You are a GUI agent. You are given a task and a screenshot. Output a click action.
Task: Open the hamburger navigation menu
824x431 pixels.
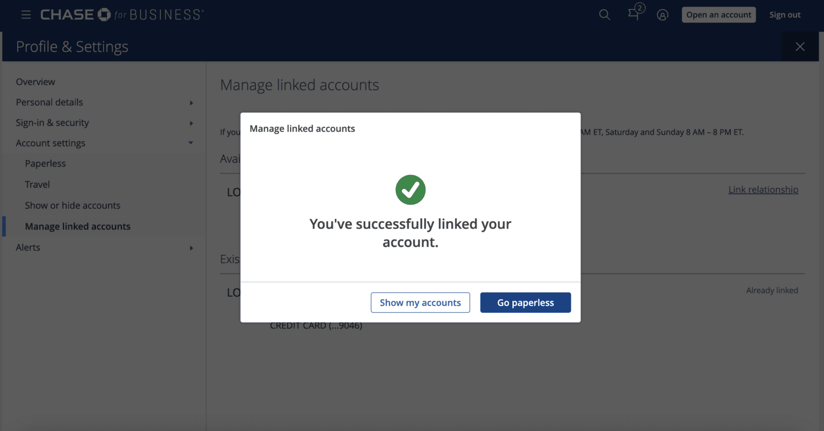tap(26, 14)
